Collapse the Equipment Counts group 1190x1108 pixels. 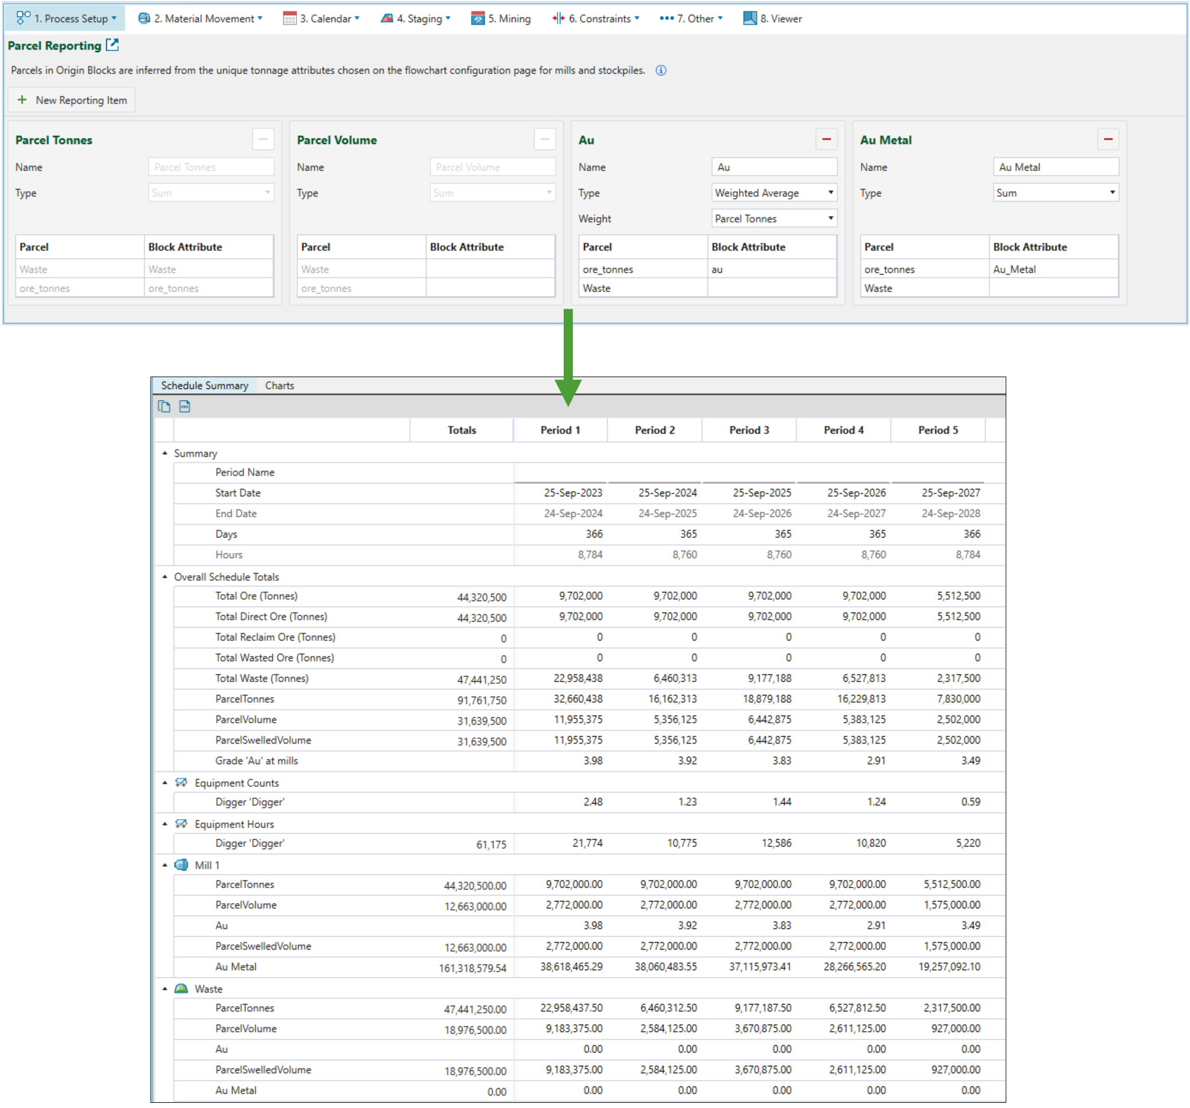(x=165, y=783)
